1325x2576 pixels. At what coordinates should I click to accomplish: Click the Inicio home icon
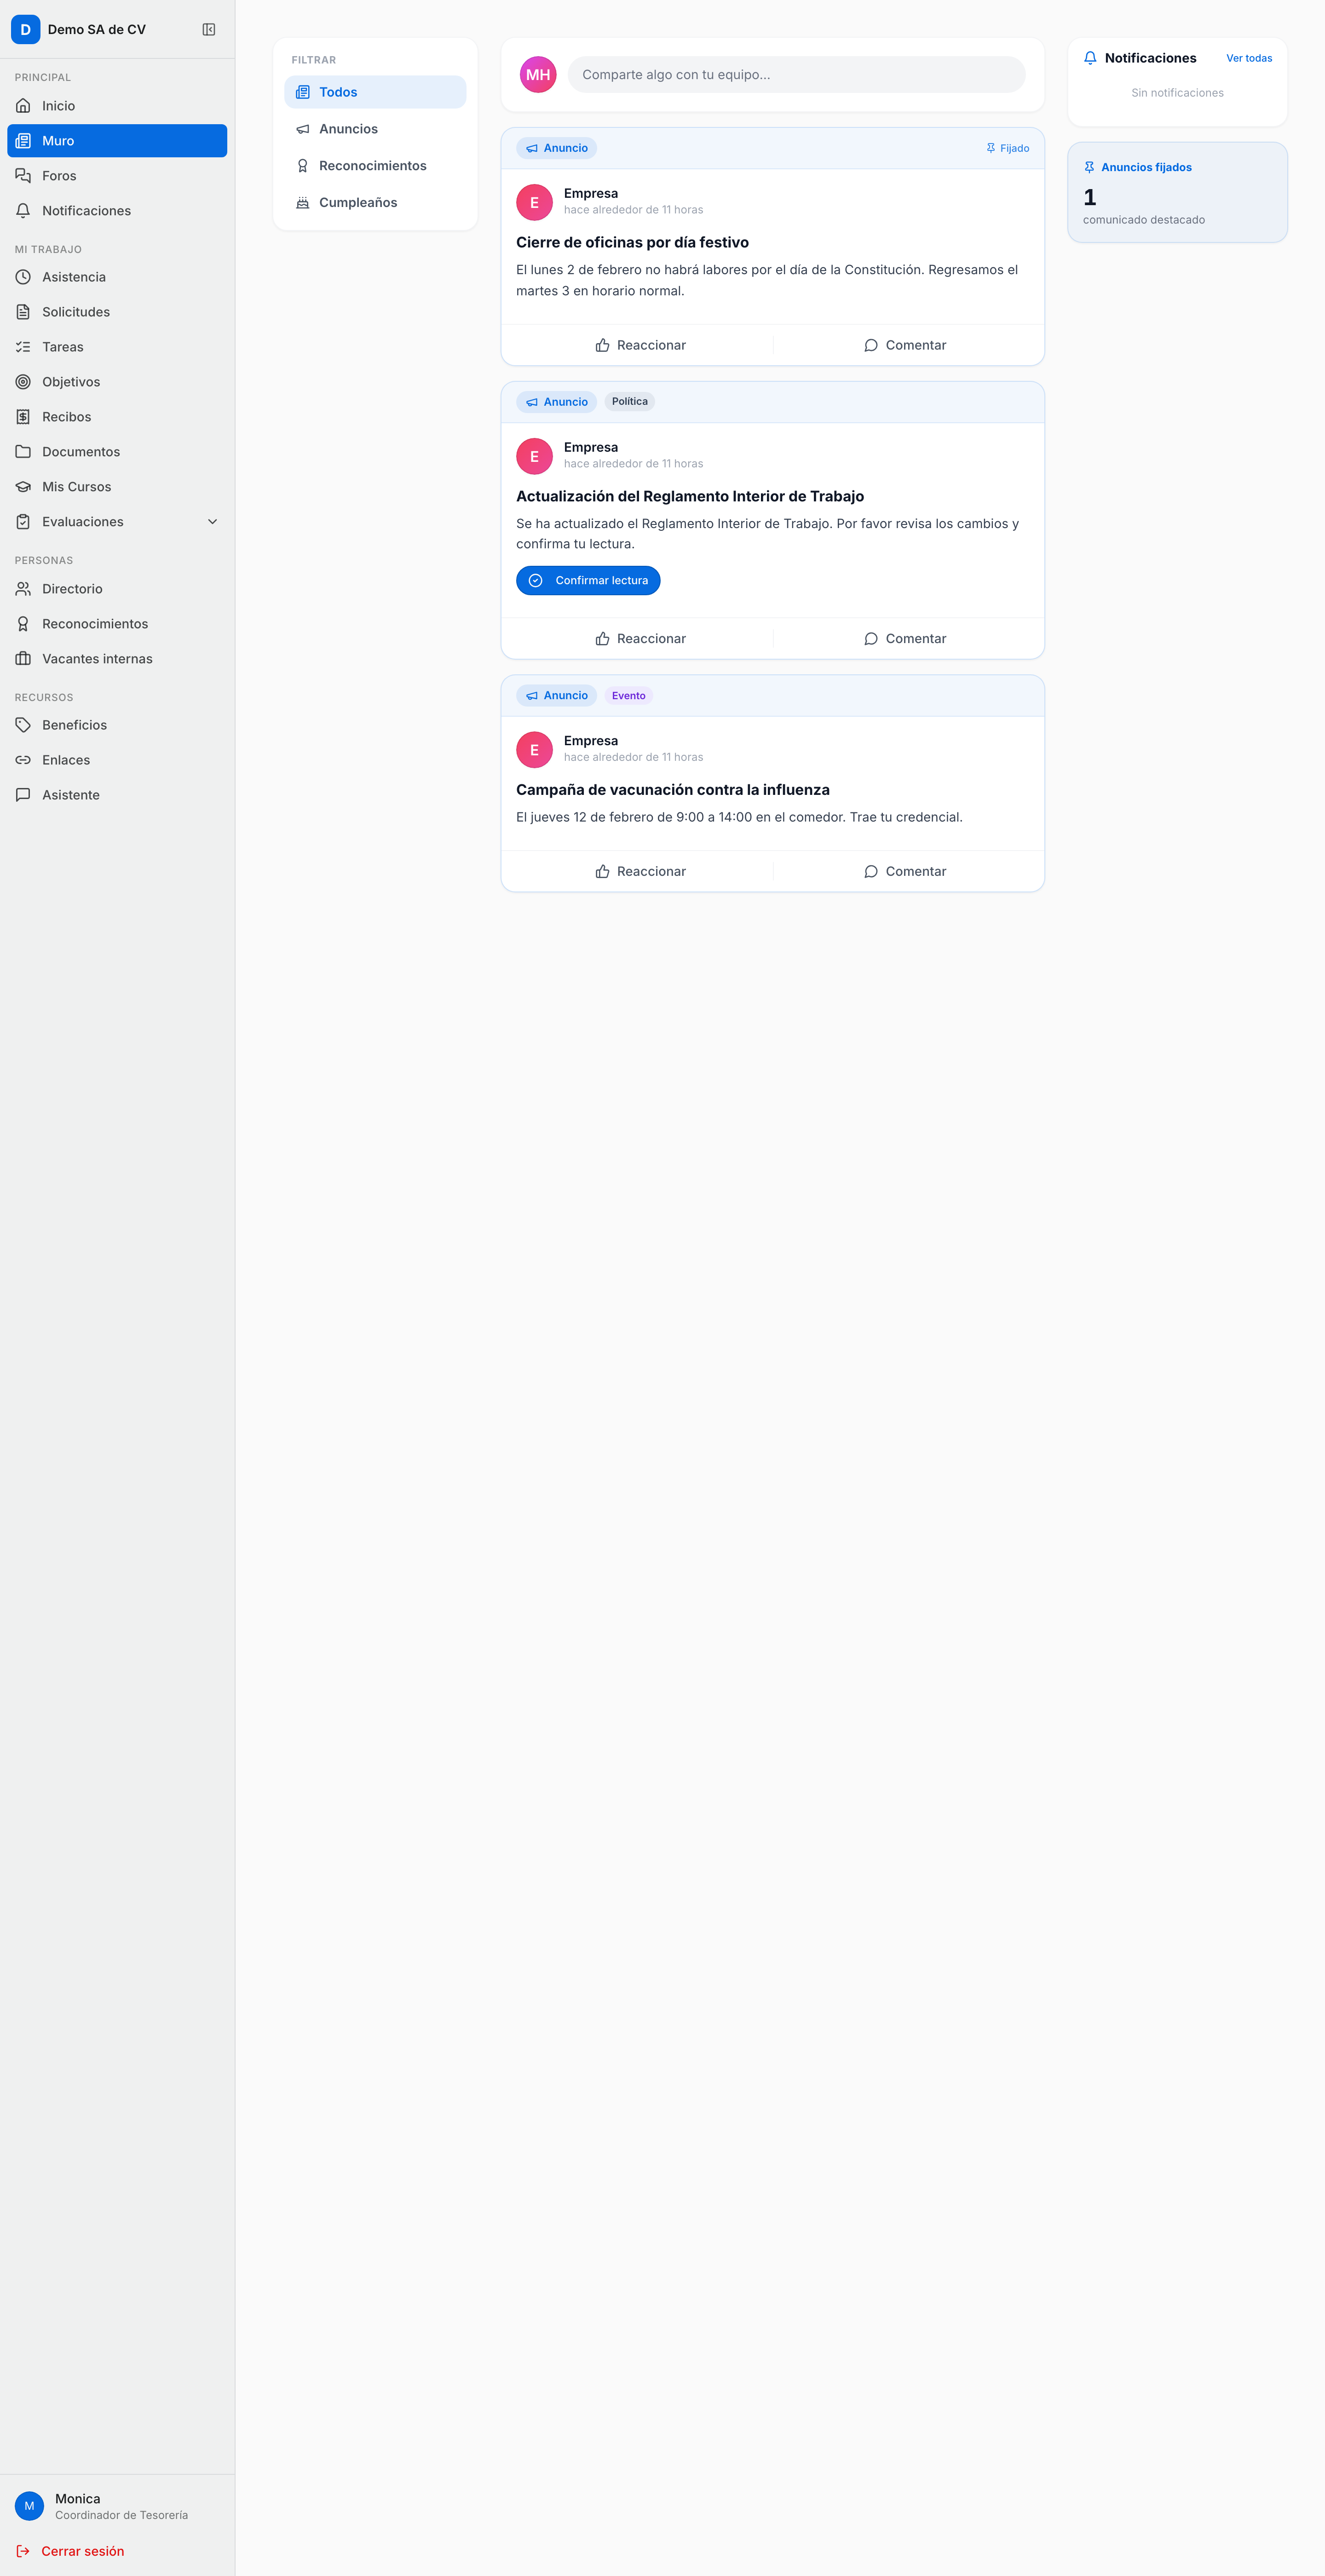pyautogui.click(x=23, y=106)
